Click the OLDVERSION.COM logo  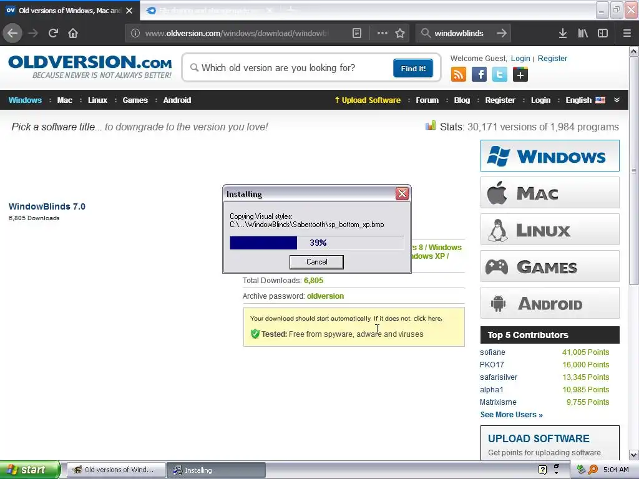tap(90, 66)
